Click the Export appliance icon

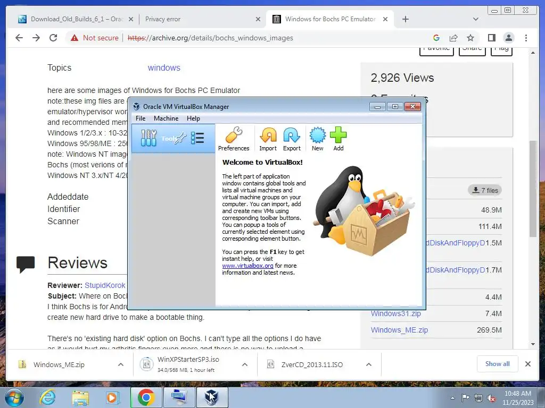[x=292, y=139]
